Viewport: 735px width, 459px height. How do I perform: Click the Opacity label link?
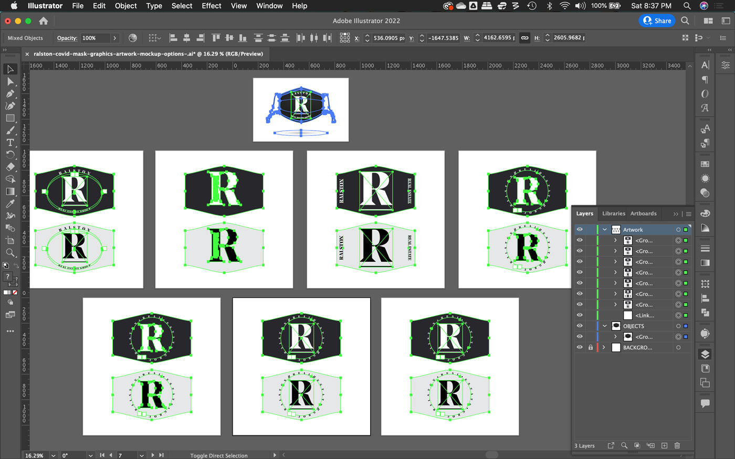[x=67, y=38]
